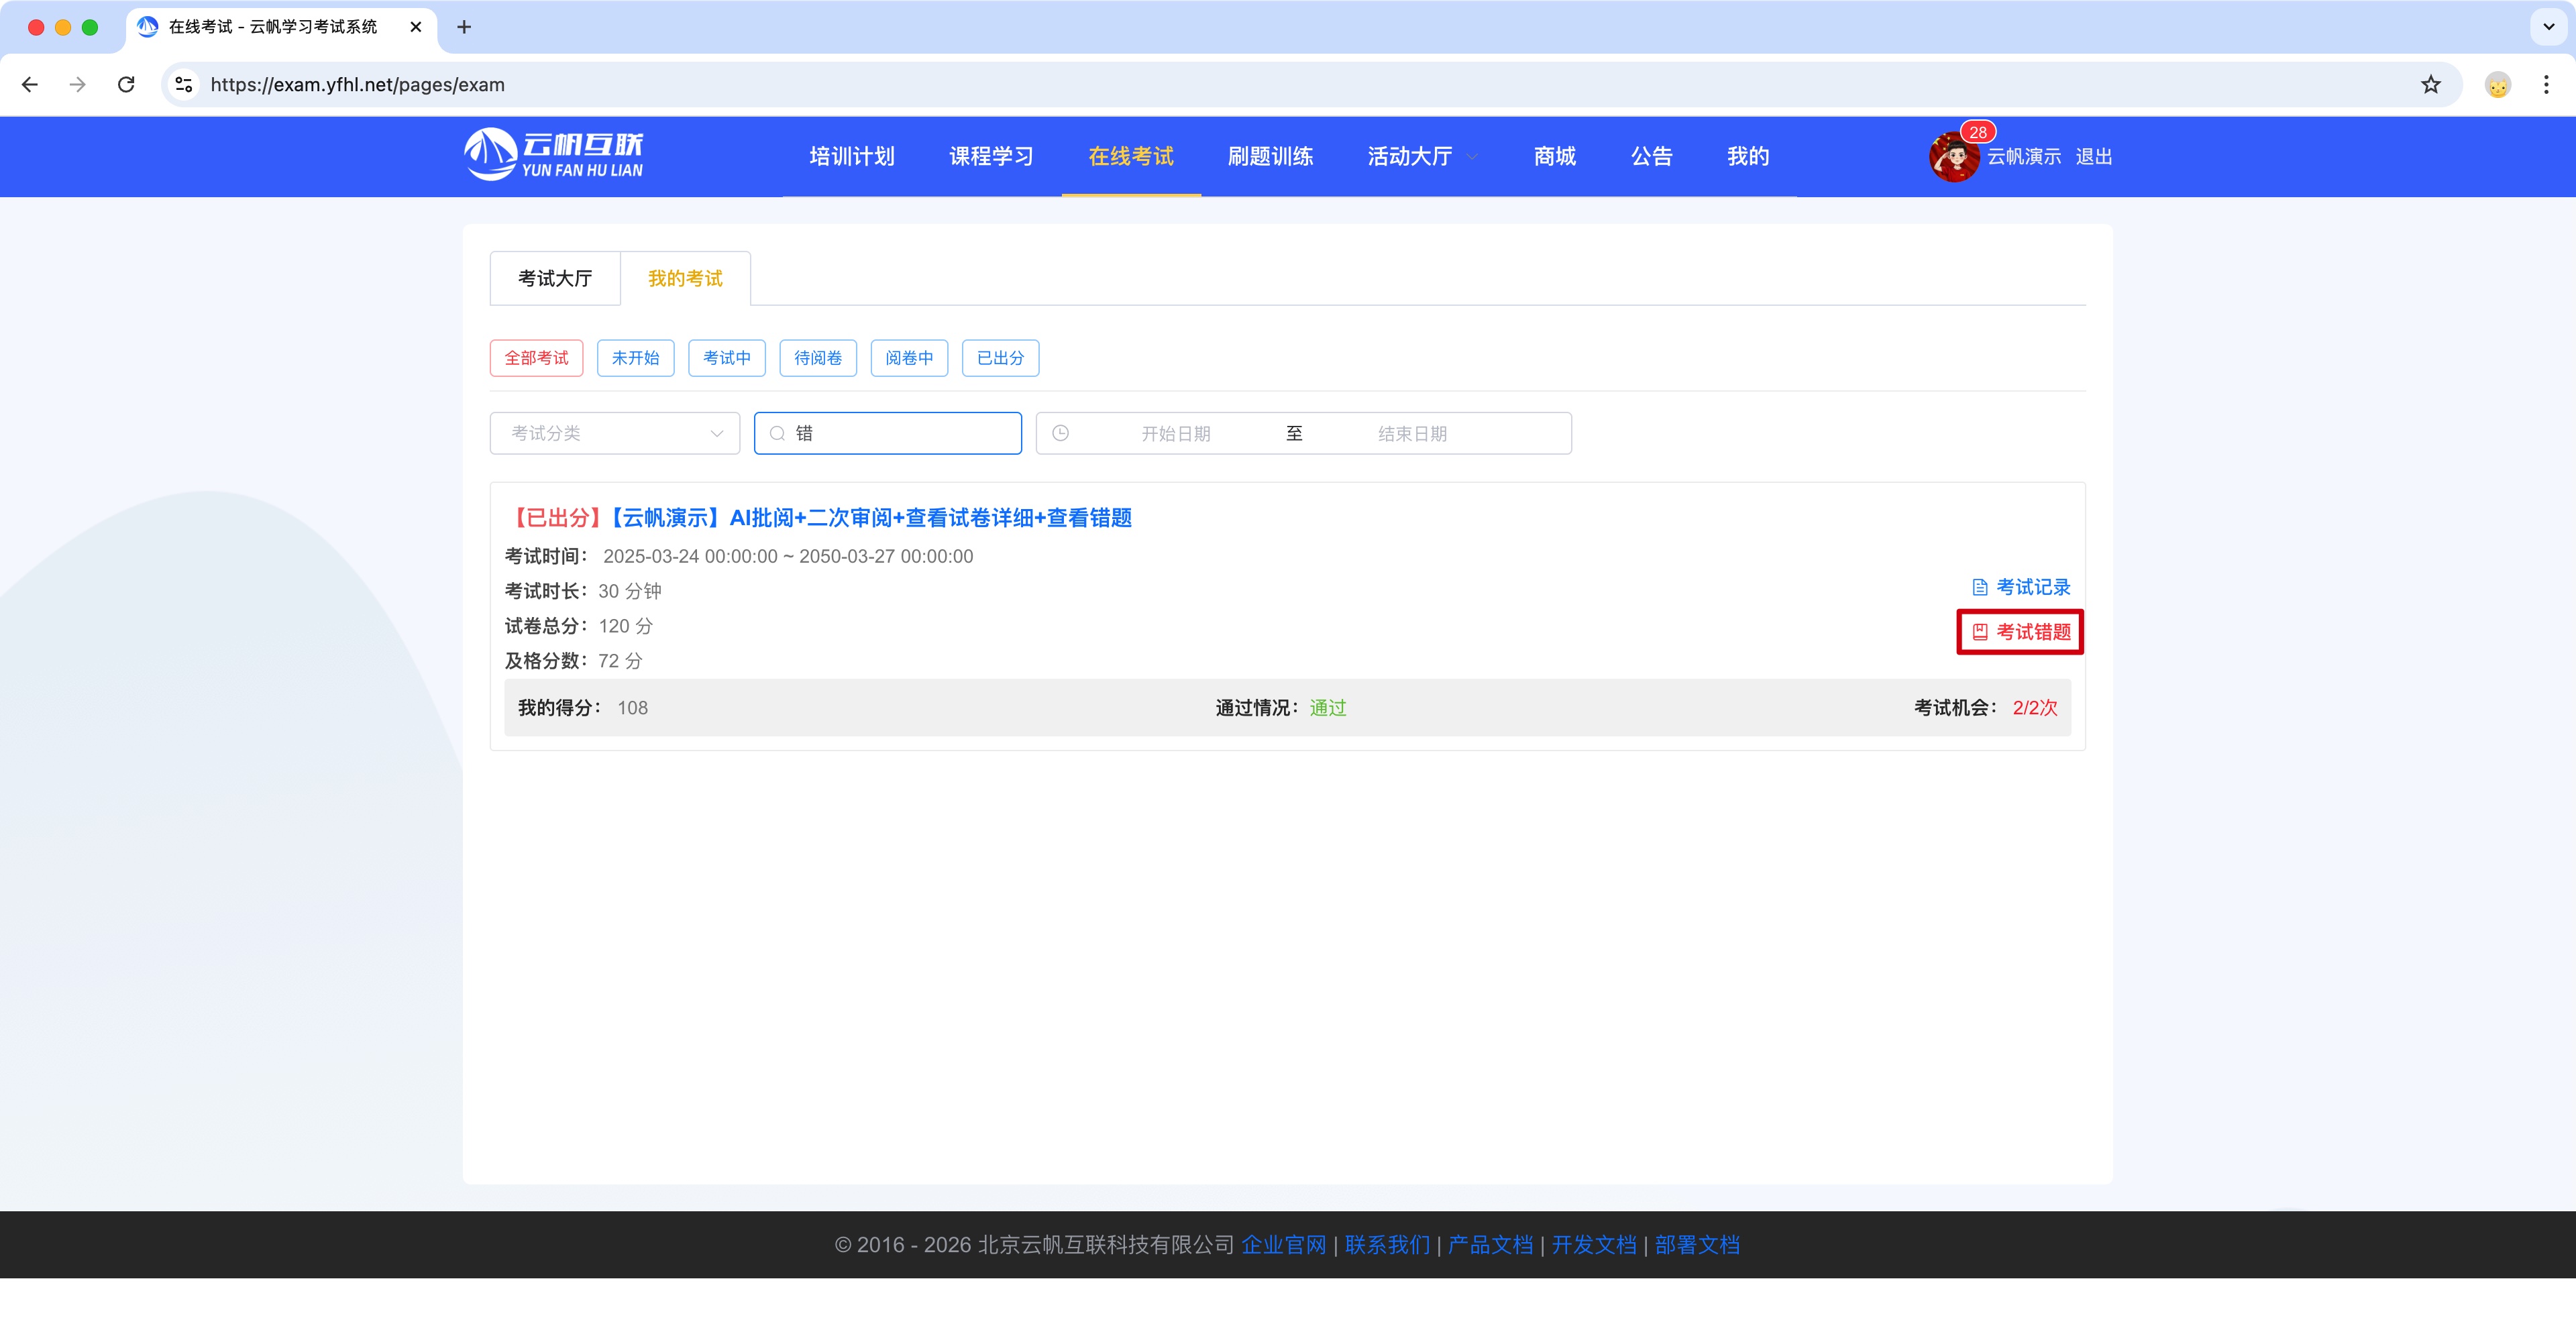2576x1332 pixels.
Task: Open new browser tab with plus icon
Action: click(x=464, y=27)
